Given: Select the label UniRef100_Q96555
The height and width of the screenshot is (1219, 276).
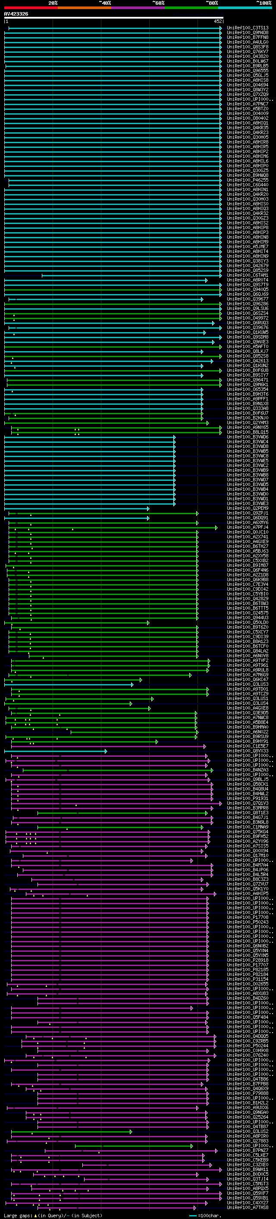Looking at the screenshot, I should click(x=248, y=70).
